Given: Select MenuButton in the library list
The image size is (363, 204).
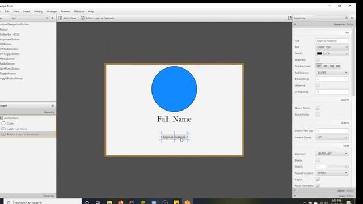Looking at the screenshot, I should tap(7, 59).
